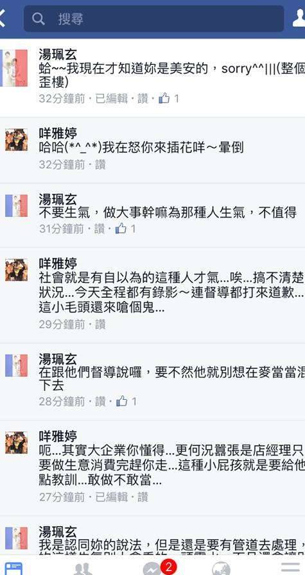This screenshot has height=575, width=305.
Task: Tap thumbs-up count on 32-minute comment
Action: coord(169,98)
